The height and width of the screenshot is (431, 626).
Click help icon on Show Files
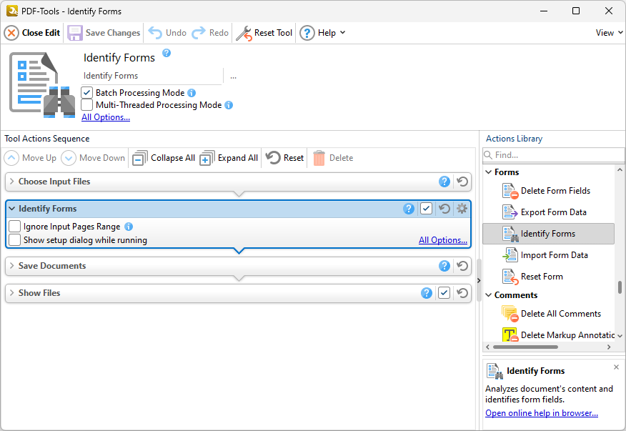point(427,293)
